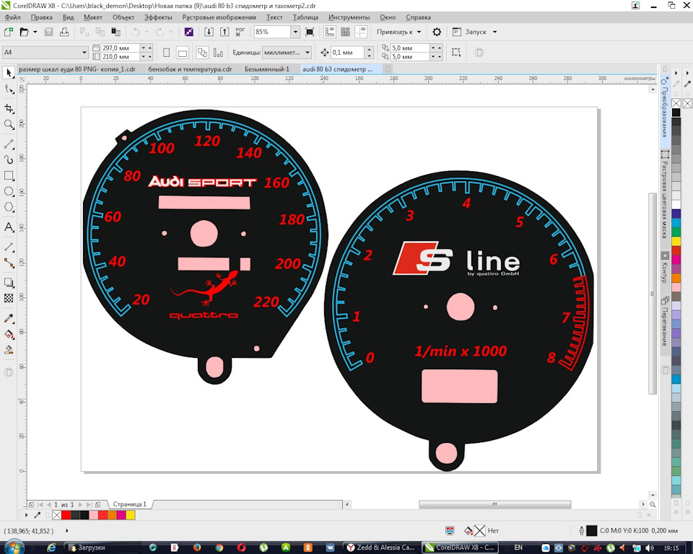Click the search content purple icon

pos(188,32)
